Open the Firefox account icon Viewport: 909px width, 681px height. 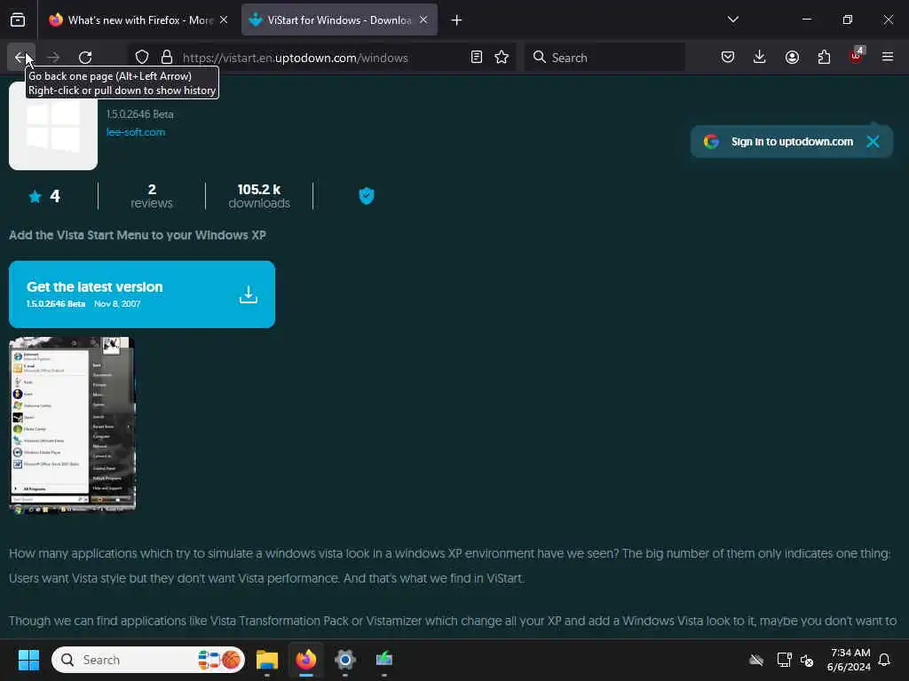coord(792,57)
